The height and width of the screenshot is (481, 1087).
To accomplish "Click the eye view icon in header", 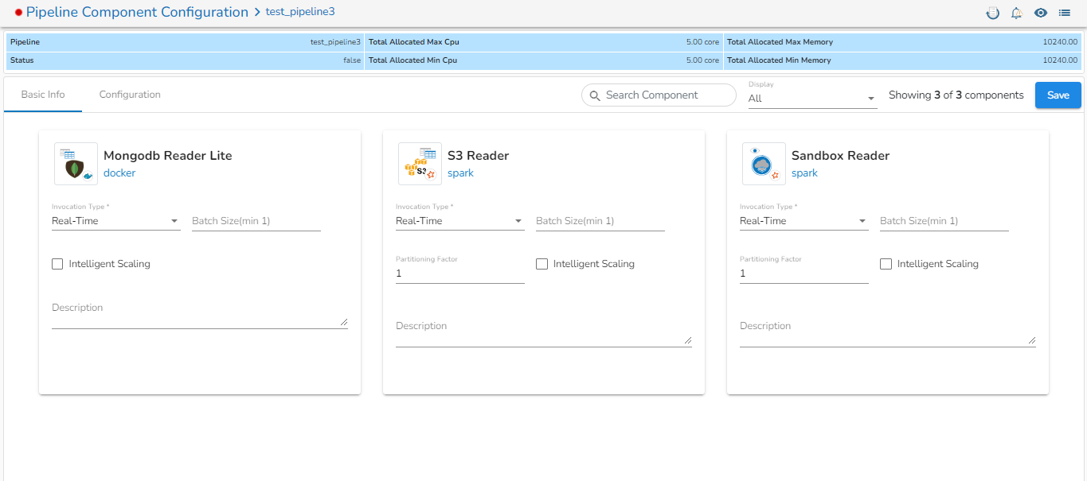I will coord(1040,13).
